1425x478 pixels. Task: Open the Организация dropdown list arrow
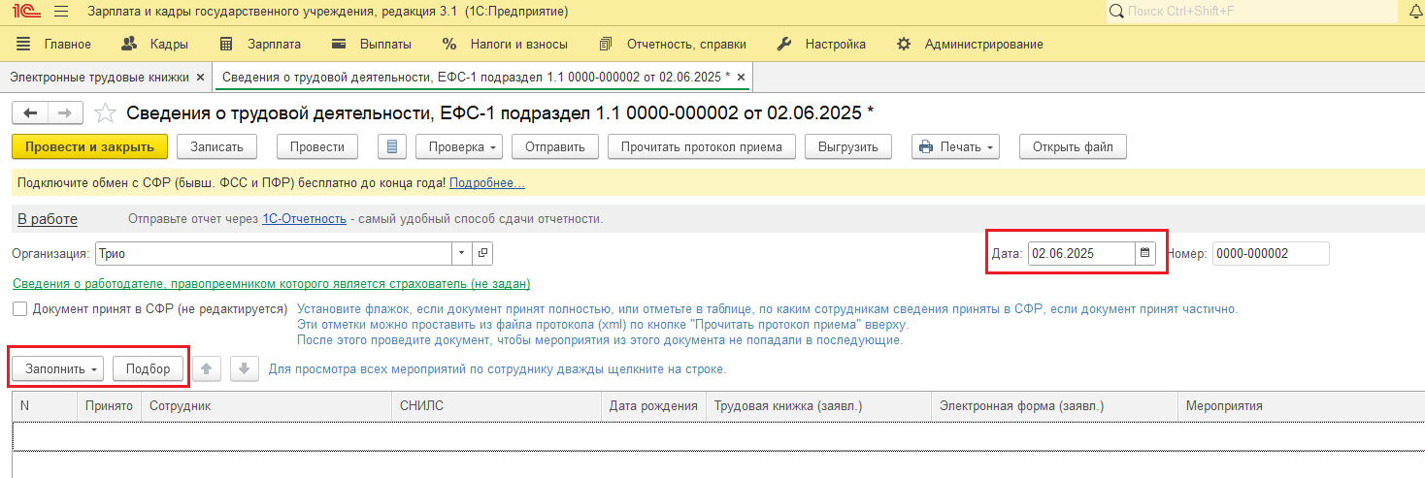(461, 253)
